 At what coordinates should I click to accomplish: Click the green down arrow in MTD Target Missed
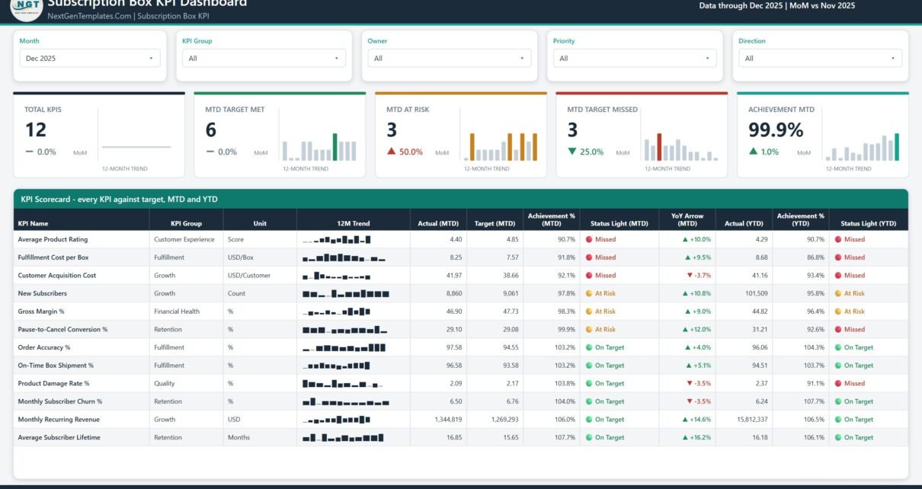[572, 152]
